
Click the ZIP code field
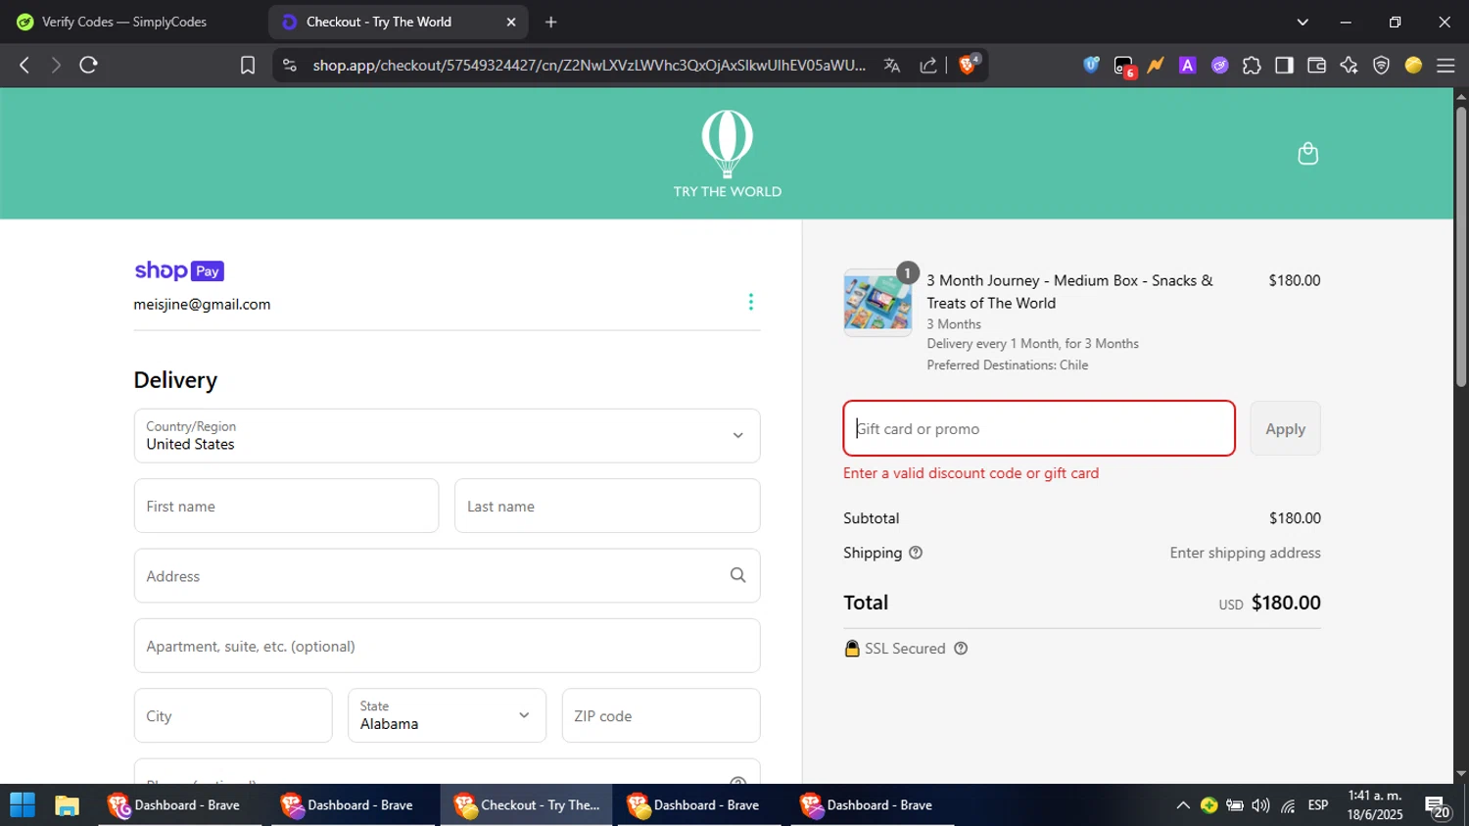click(x=661, y=715)
